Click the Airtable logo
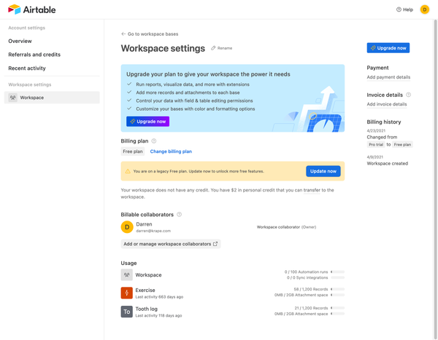The width and height of the screenshot is (438, 340). point(31,9)
